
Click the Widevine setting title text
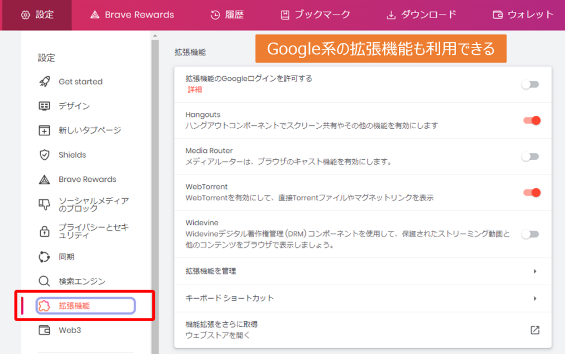pyautogui.click(x=202, y=222)
